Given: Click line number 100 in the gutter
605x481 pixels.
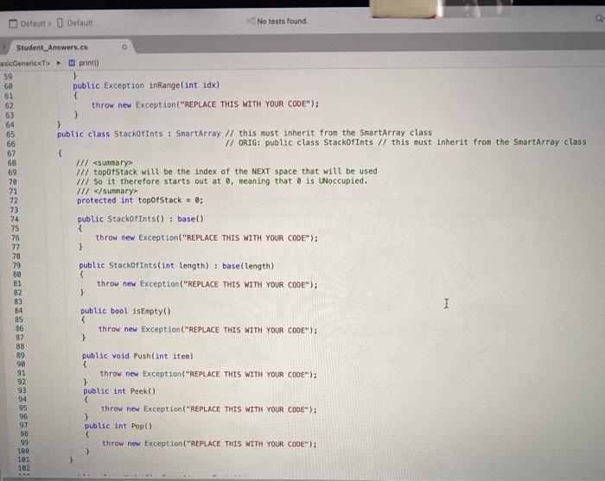Looking at the screenshot, I should pyautogui.click(x=22, y=451).
